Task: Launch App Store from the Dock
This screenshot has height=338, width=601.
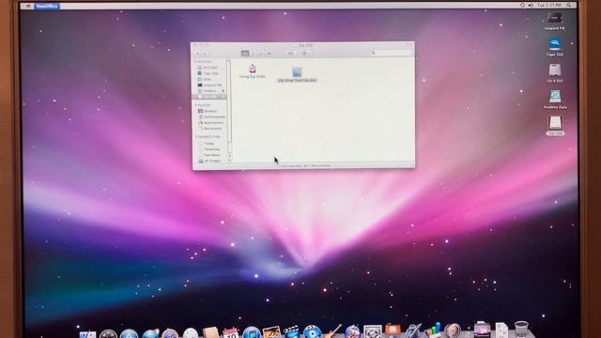Action: [129, 334]
